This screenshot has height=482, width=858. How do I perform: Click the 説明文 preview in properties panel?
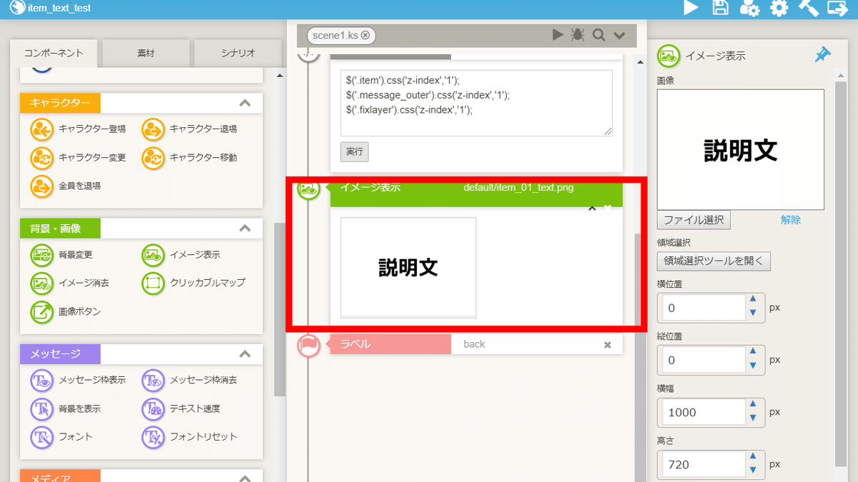740,150
